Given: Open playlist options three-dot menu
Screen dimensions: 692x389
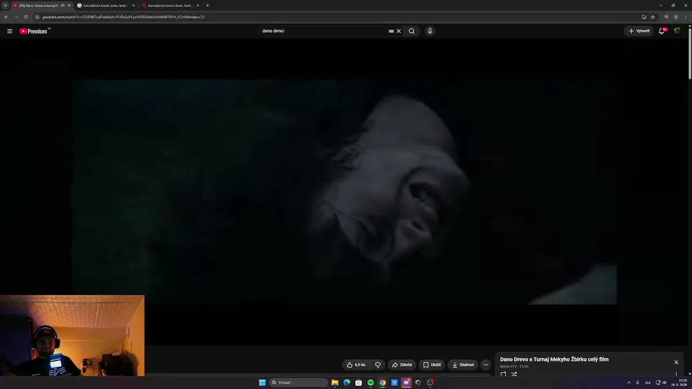Looking at the screenshot, I should click(x=676, y=374).
